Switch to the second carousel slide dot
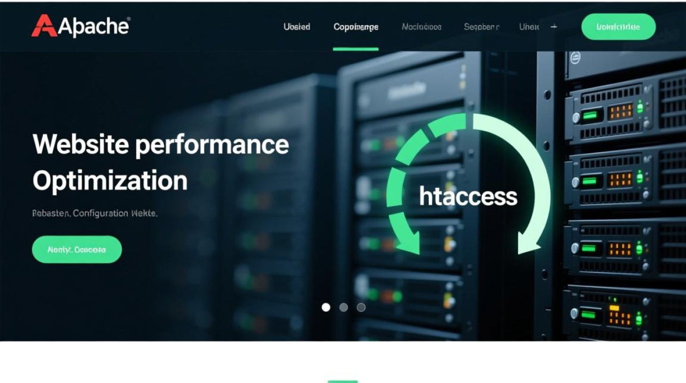 344,307
